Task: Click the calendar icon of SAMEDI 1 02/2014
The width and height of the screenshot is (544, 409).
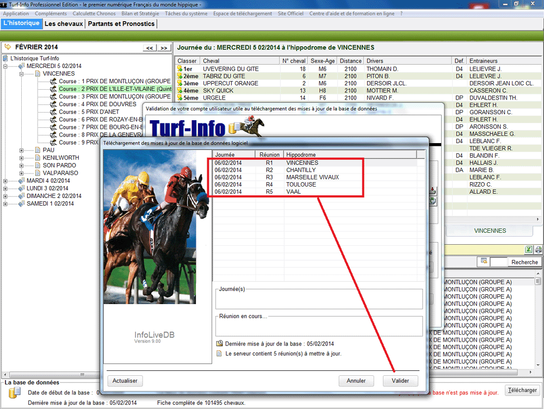Action: click(21, 203)
